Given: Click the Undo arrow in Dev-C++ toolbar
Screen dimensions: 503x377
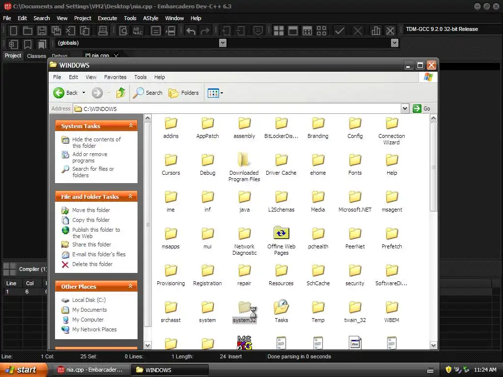Looking at the screenshot, I should coord(191,31).
